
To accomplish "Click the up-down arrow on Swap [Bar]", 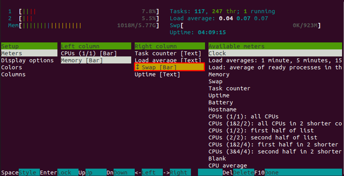I will 138,67.
